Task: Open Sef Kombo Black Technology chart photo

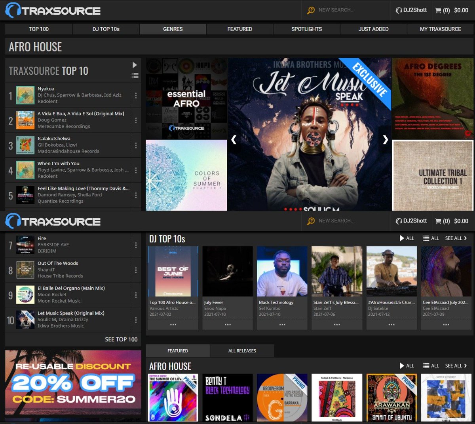Action: click(282, 271)
